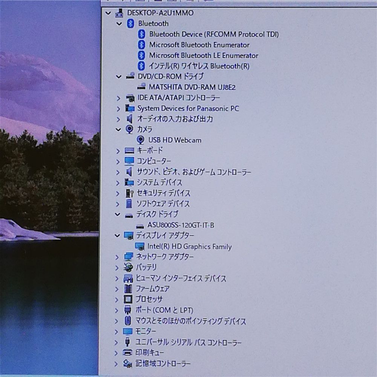Click the 印刷キュー printer icon

pos(128,353)
